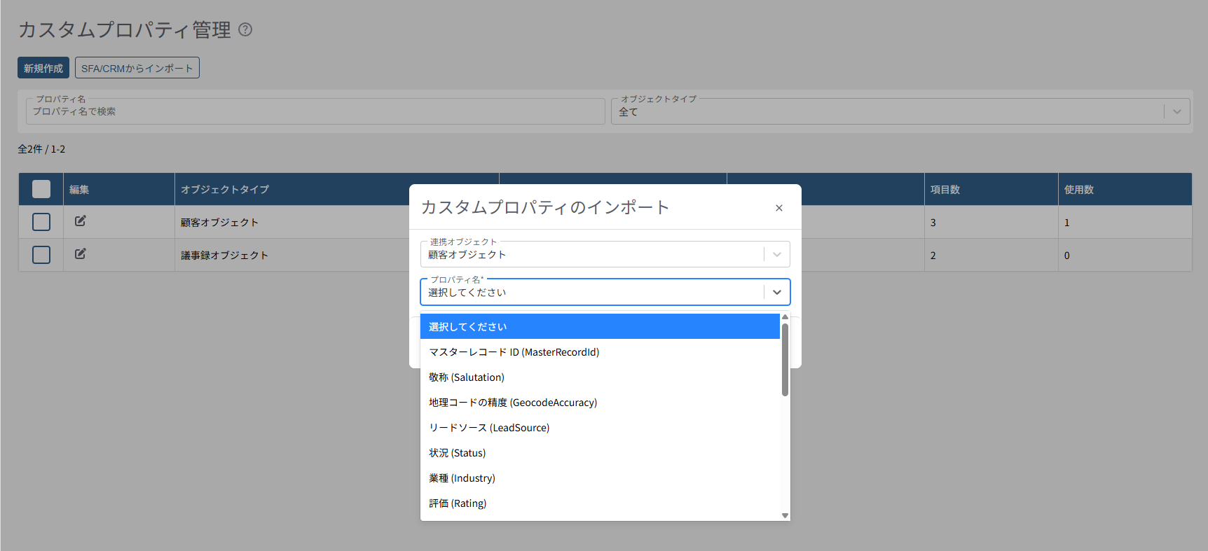Focus the プロパティ名 search input field
The height and width of the screenshot is (551, 1208).
pos(315,112)
